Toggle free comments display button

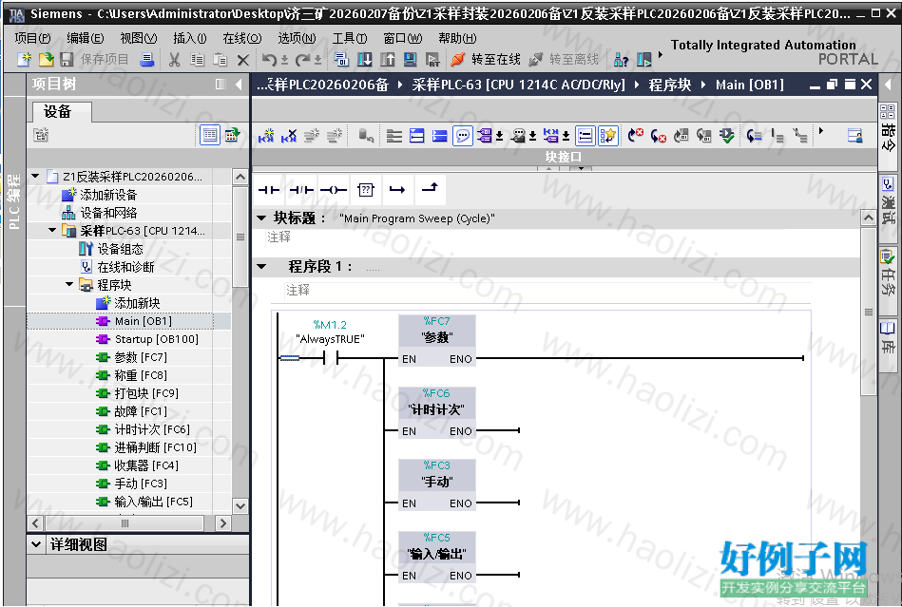tap(585, 136)
